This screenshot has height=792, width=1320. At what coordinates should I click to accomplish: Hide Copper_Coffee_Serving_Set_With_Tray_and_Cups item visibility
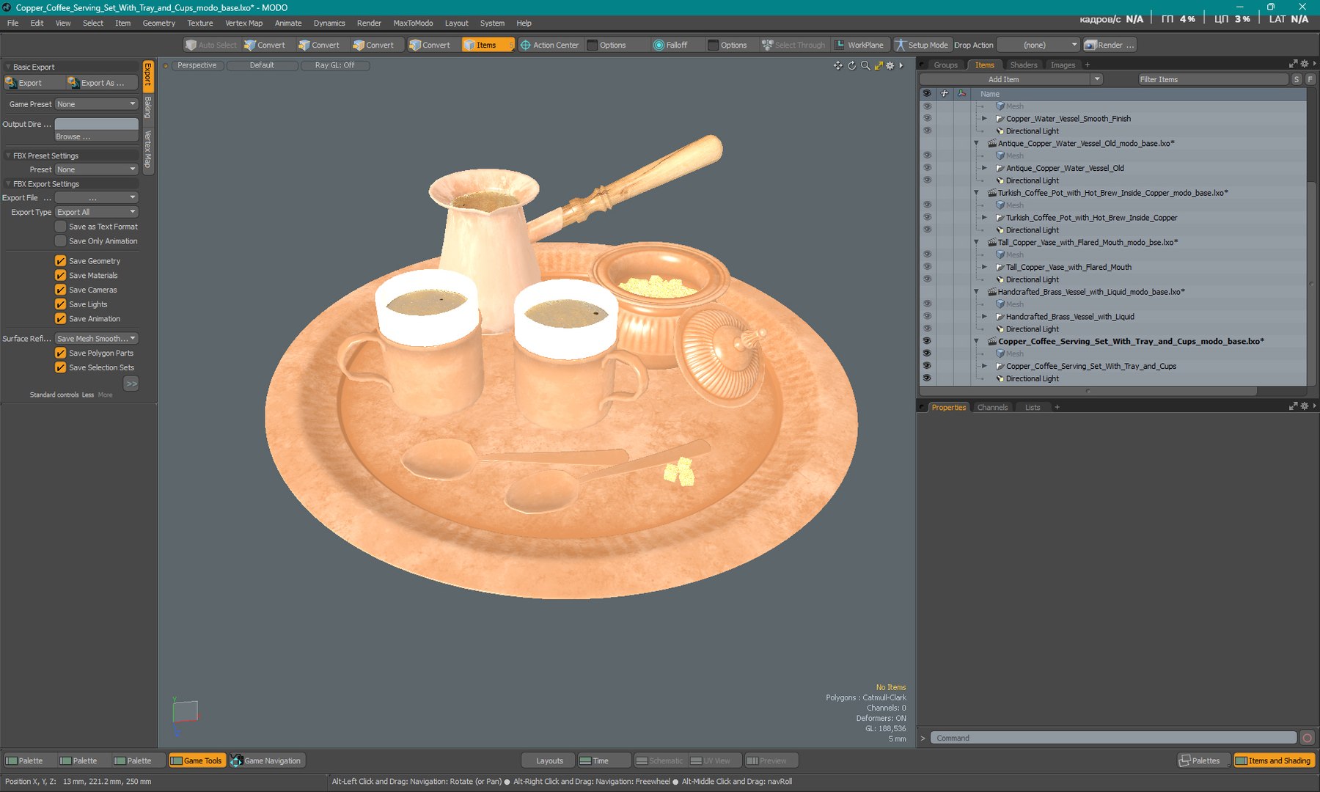coord(927,366)
